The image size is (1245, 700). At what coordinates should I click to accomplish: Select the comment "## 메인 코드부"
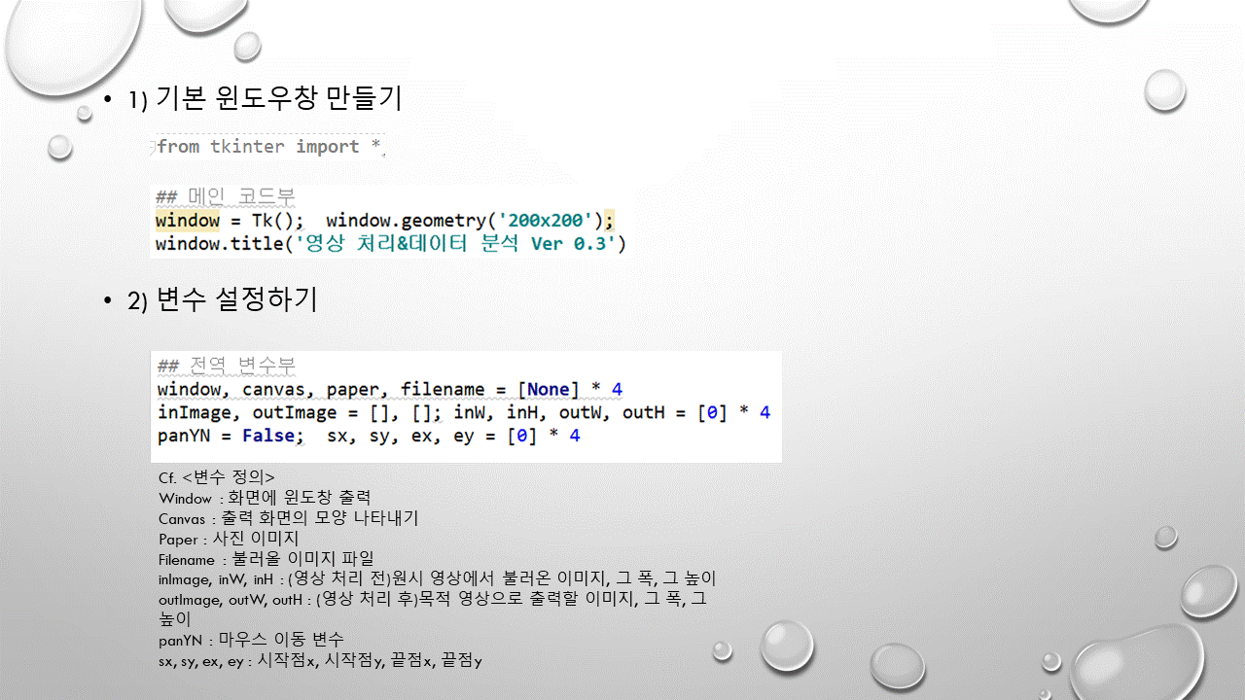(x=226, y=196)
